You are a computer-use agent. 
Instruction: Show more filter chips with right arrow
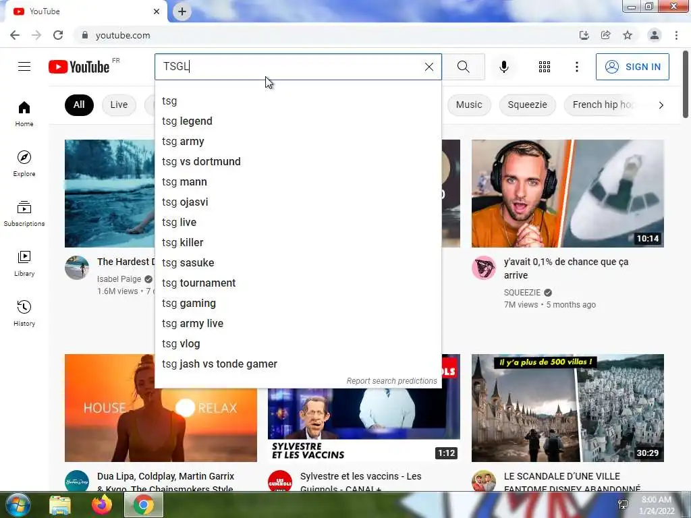pos(661,105)
